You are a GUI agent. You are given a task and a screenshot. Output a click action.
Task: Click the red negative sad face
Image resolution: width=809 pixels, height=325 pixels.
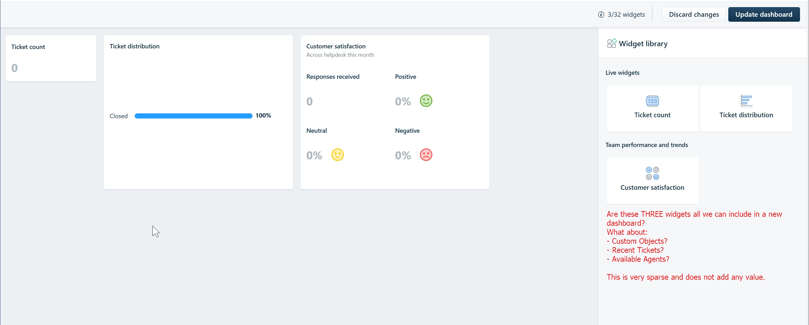click(426, 155)
